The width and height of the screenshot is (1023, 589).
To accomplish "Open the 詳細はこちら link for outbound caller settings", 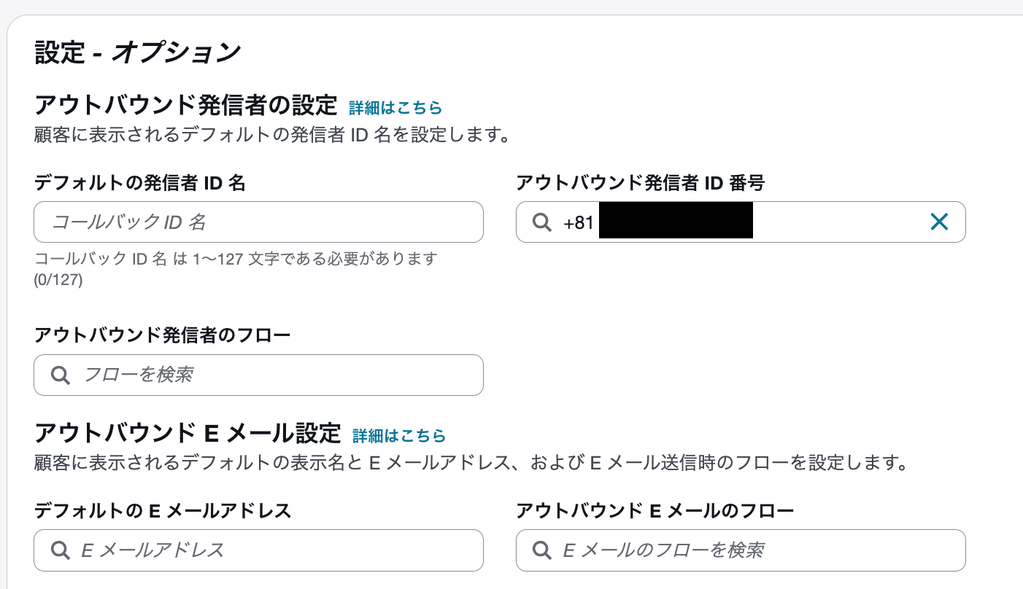I will [x=395, y=108].
